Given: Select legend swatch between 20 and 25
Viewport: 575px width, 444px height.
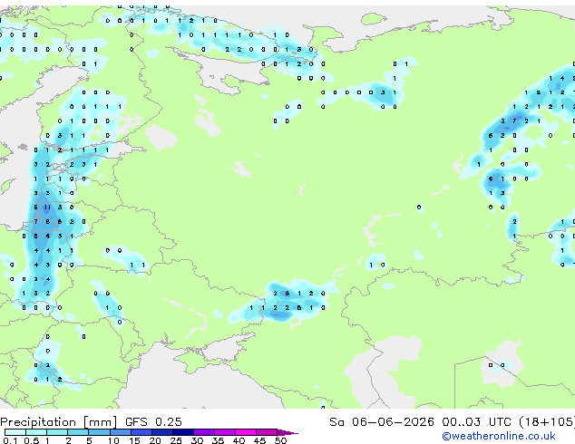Looking at the screenshot, I should [162, 432].
